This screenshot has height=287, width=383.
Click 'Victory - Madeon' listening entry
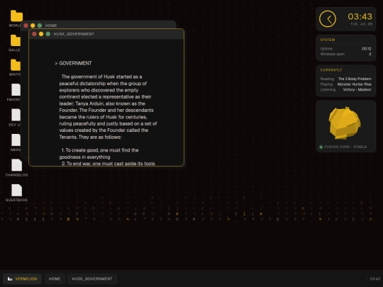[x=357, y=89]
